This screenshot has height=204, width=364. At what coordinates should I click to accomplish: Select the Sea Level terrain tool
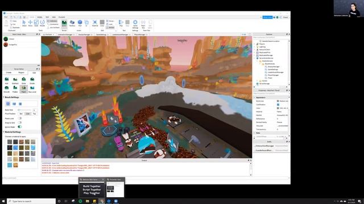coord(32,89)
